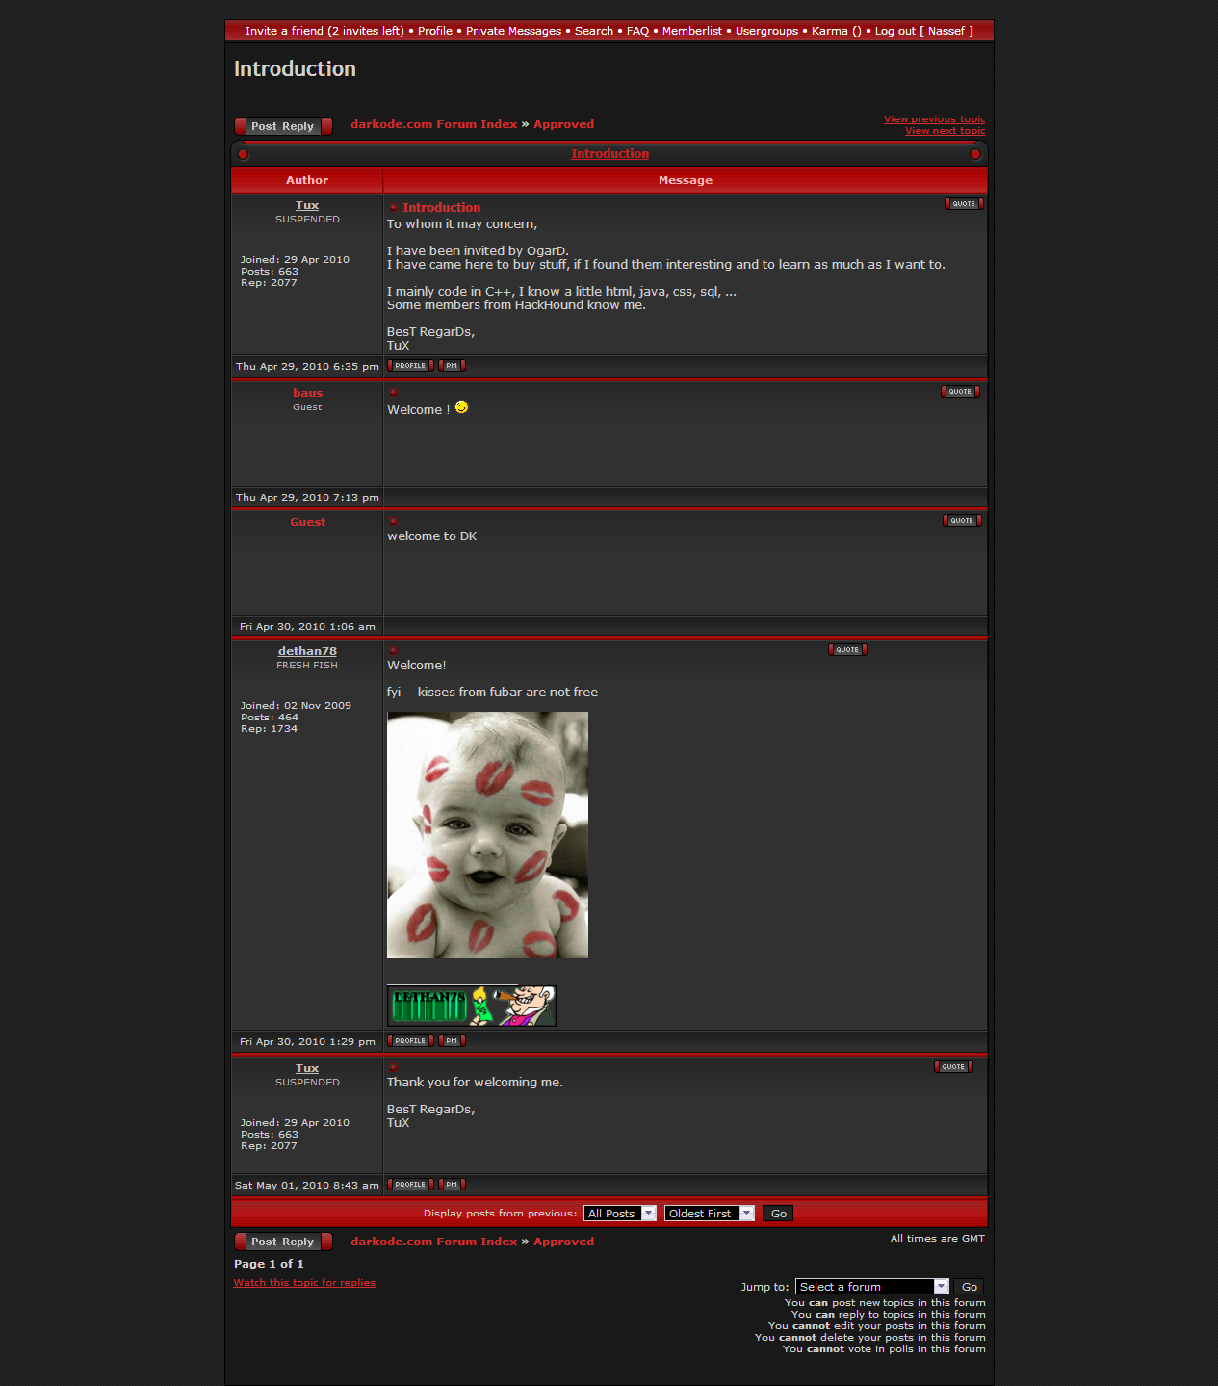
Task: Open dethan78 author profile link
Action: tap(307, 651)
